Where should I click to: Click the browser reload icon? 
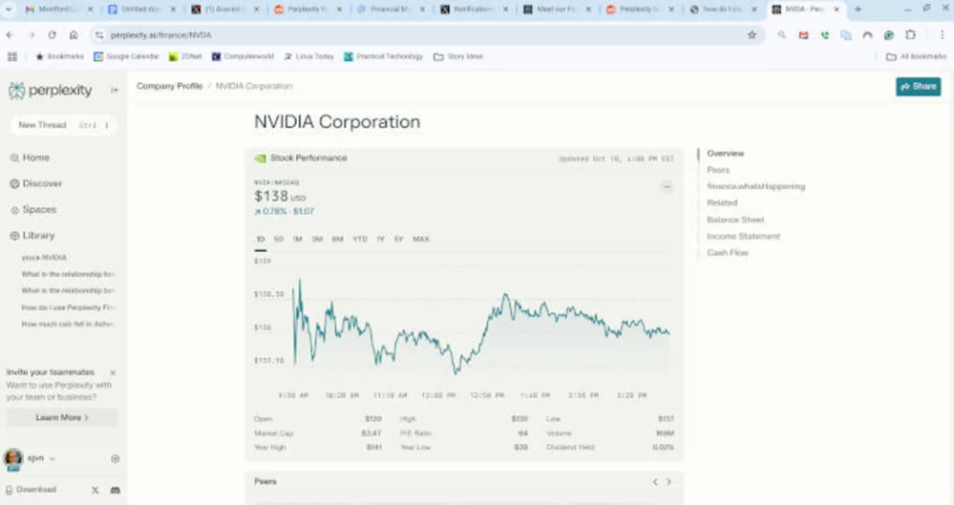pyautogui.click(x=52, y=34)
